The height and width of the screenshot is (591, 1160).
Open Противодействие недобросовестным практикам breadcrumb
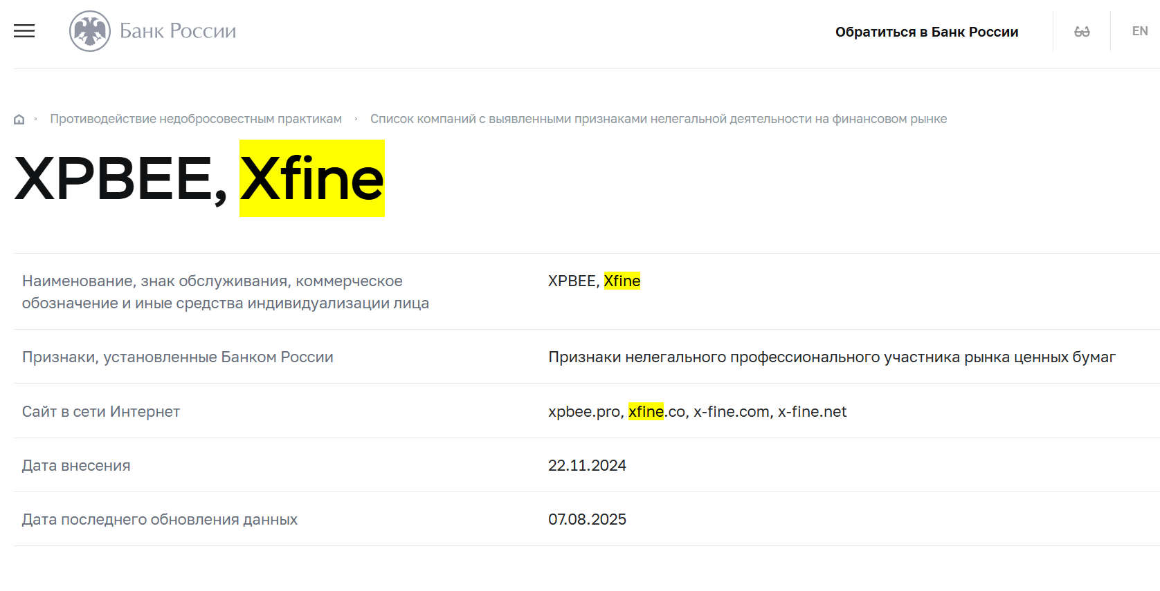coord(196,119)
